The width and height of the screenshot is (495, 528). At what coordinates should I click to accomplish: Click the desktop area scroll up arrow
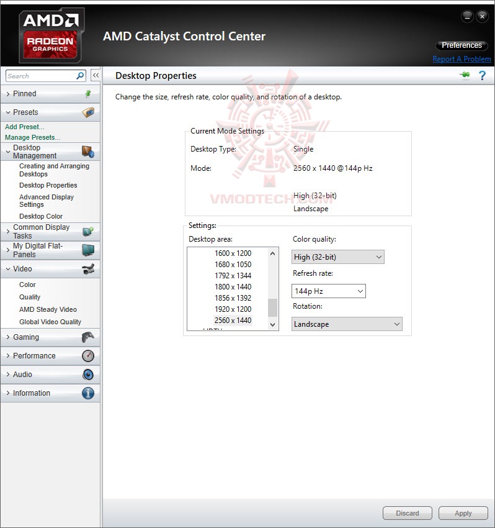click(273, 253)
